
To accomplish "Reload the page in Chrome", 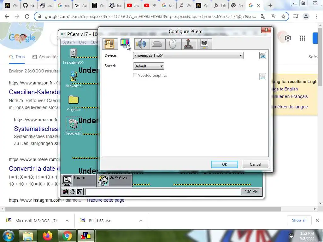I will click(x=27, y=16).
